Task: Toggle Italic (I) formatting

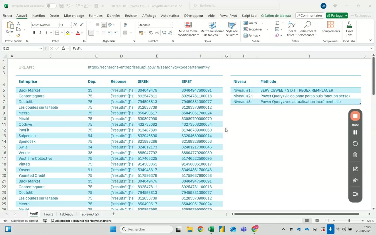Action: pos(40,33)
